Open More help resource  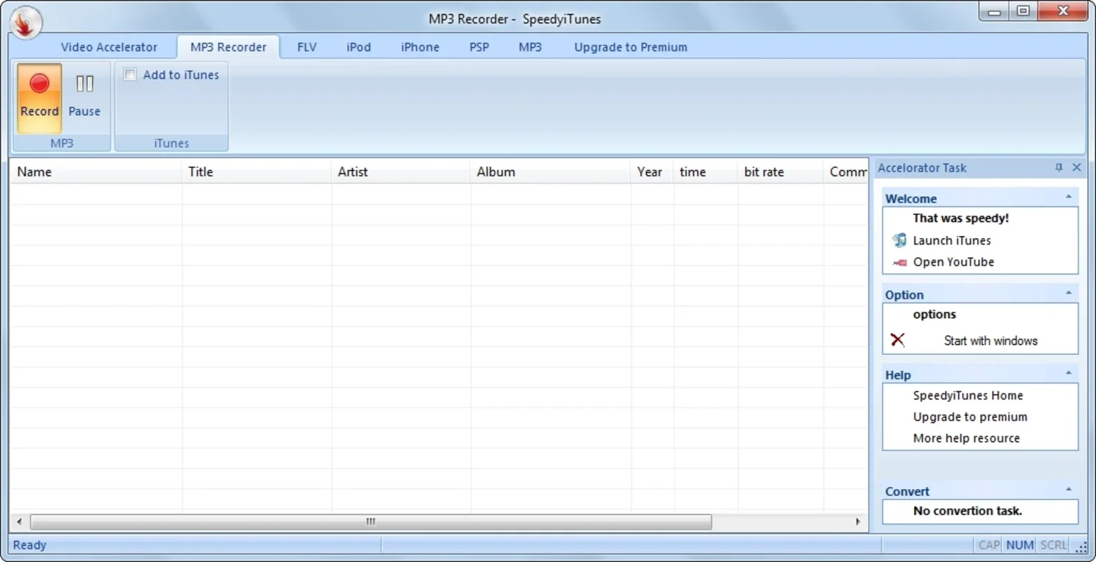(x=966, y=438)
